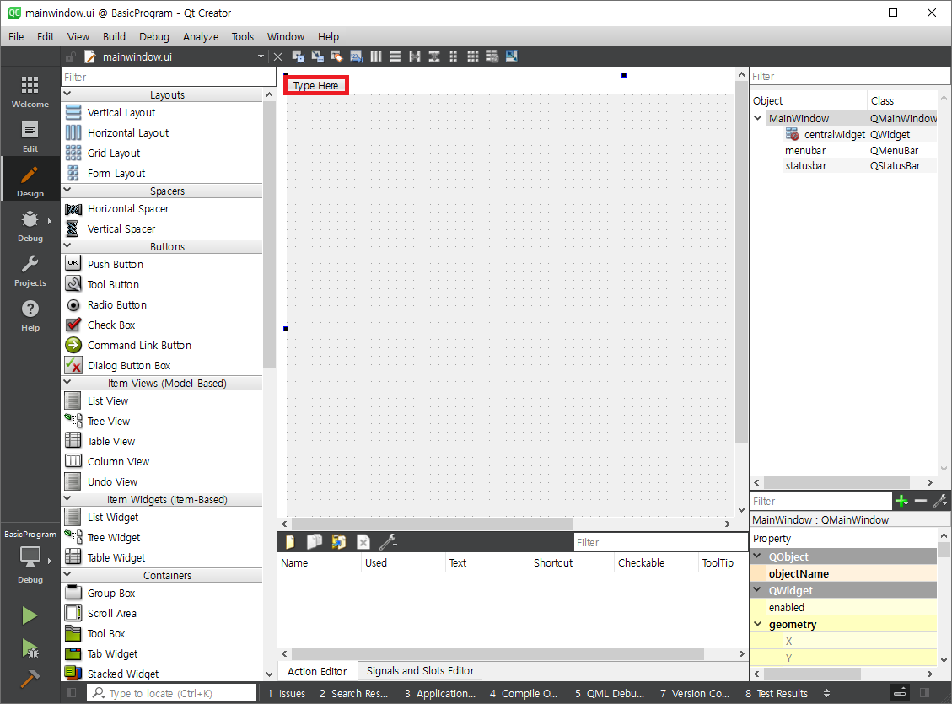Collapse the Spacers widget category
952x704 pixels.
click(x=67, y=190)
